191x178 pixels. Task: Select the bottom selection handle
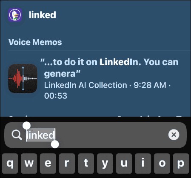point(55,144)
